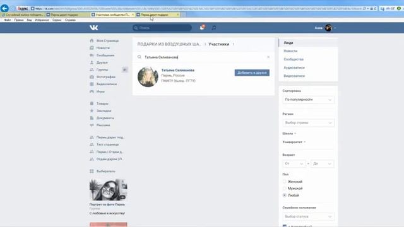Open the age От dropdown
Viewport: 404px width, 227px height.
click(x=294, y=164)
